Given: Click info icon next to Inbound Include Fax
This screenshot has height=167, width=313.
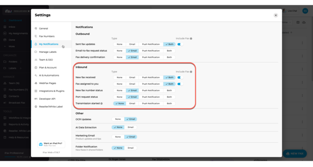Looking at the screenshot, I should [x=191, y=72].
